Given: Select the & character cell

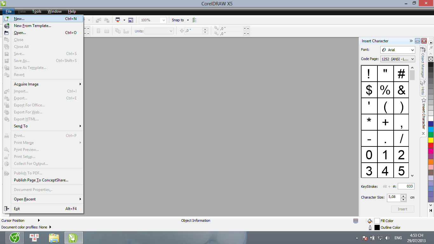Looking at the screenshot, I should tap(402, 90).
